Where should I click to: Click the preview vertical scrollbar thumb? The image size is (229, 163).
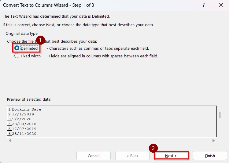tap(220, 115)
